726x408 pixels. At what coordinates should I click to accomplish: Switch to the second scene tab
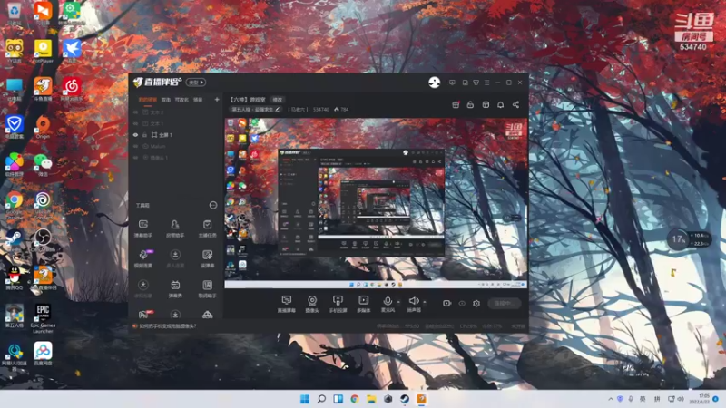(x=166, y=100)
